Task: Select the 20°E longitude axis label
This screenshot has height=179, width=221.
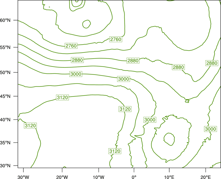Action: tap(206, 177)
